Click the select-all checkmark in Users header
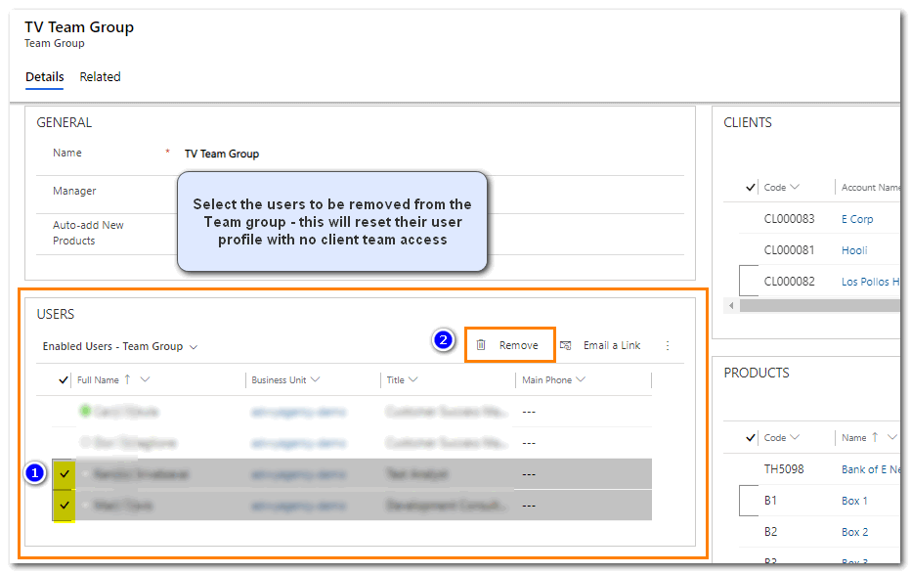The height and width of the screenshot is (574, 911). 65,379
